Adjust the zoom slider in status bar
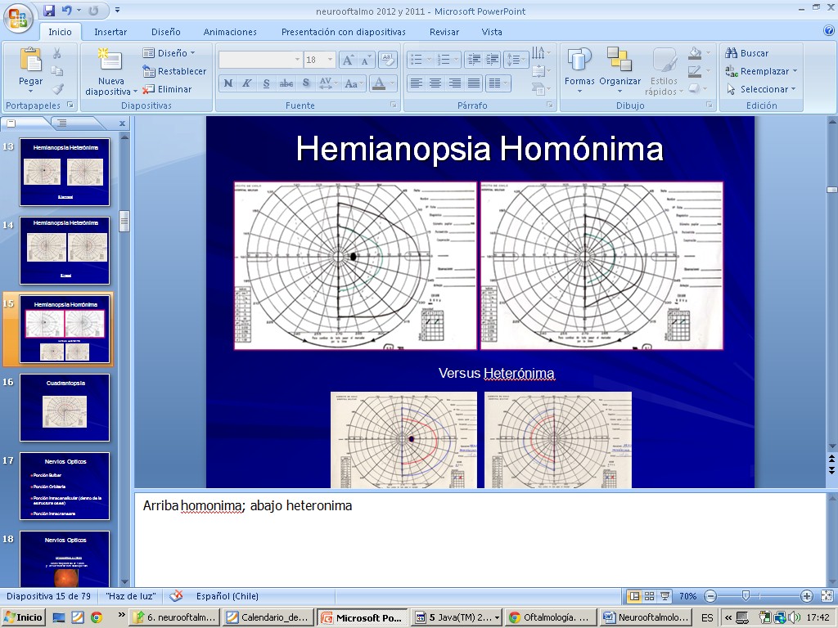The image size is (838, 628). coord(746,596)
